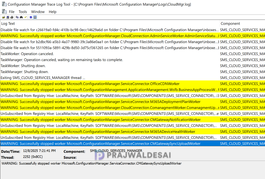Click the Highlight pencil icon
Image resolution: width=265 pixels, height=179 pixels.
point(26,17)
